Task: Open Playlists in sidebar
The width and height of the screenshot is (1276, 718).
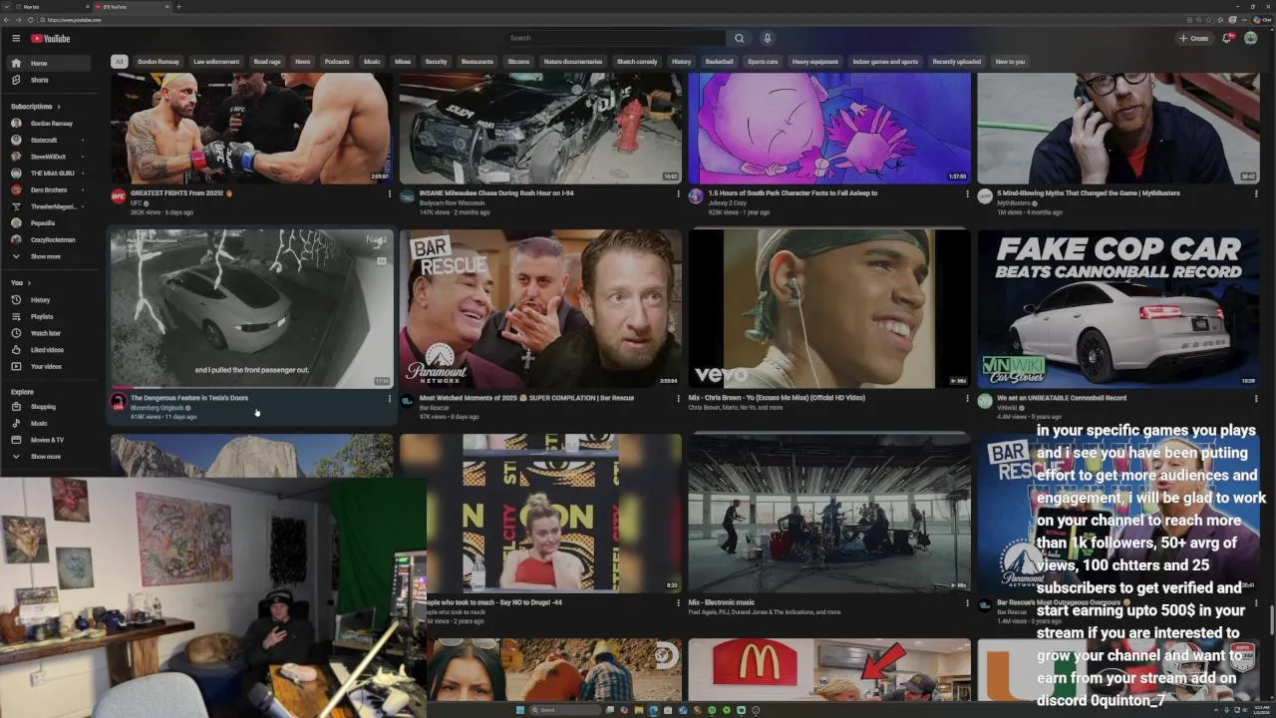Action: pyautogui.click(x=50, y=316)
